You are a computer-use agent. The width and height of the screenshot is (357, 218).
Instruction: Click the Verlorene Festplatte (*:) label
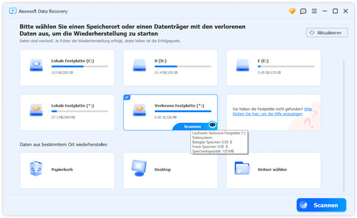tap(180, 106)
